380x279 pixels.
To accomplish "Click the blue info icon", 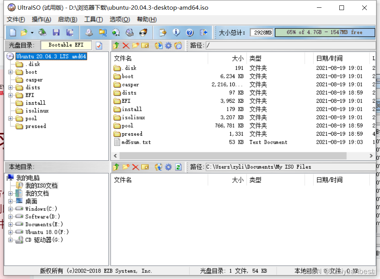I will (176, 33).
